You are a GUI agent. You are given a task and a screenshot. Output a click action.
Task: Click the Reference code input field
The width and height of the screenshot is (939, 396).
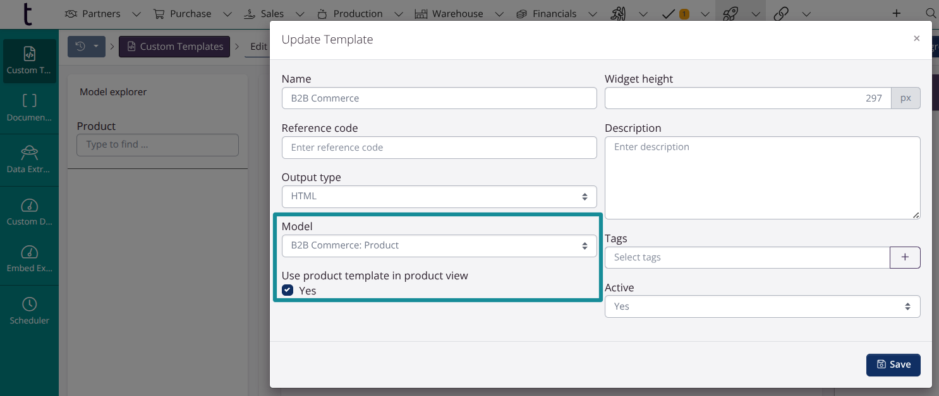coord(439,148)
